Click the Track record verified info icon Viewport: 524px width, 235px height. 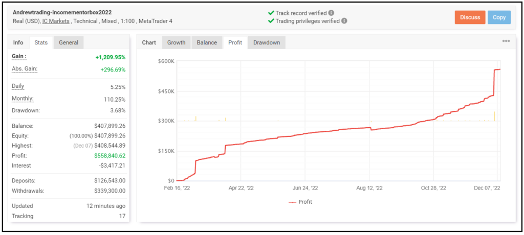point(332,13)
